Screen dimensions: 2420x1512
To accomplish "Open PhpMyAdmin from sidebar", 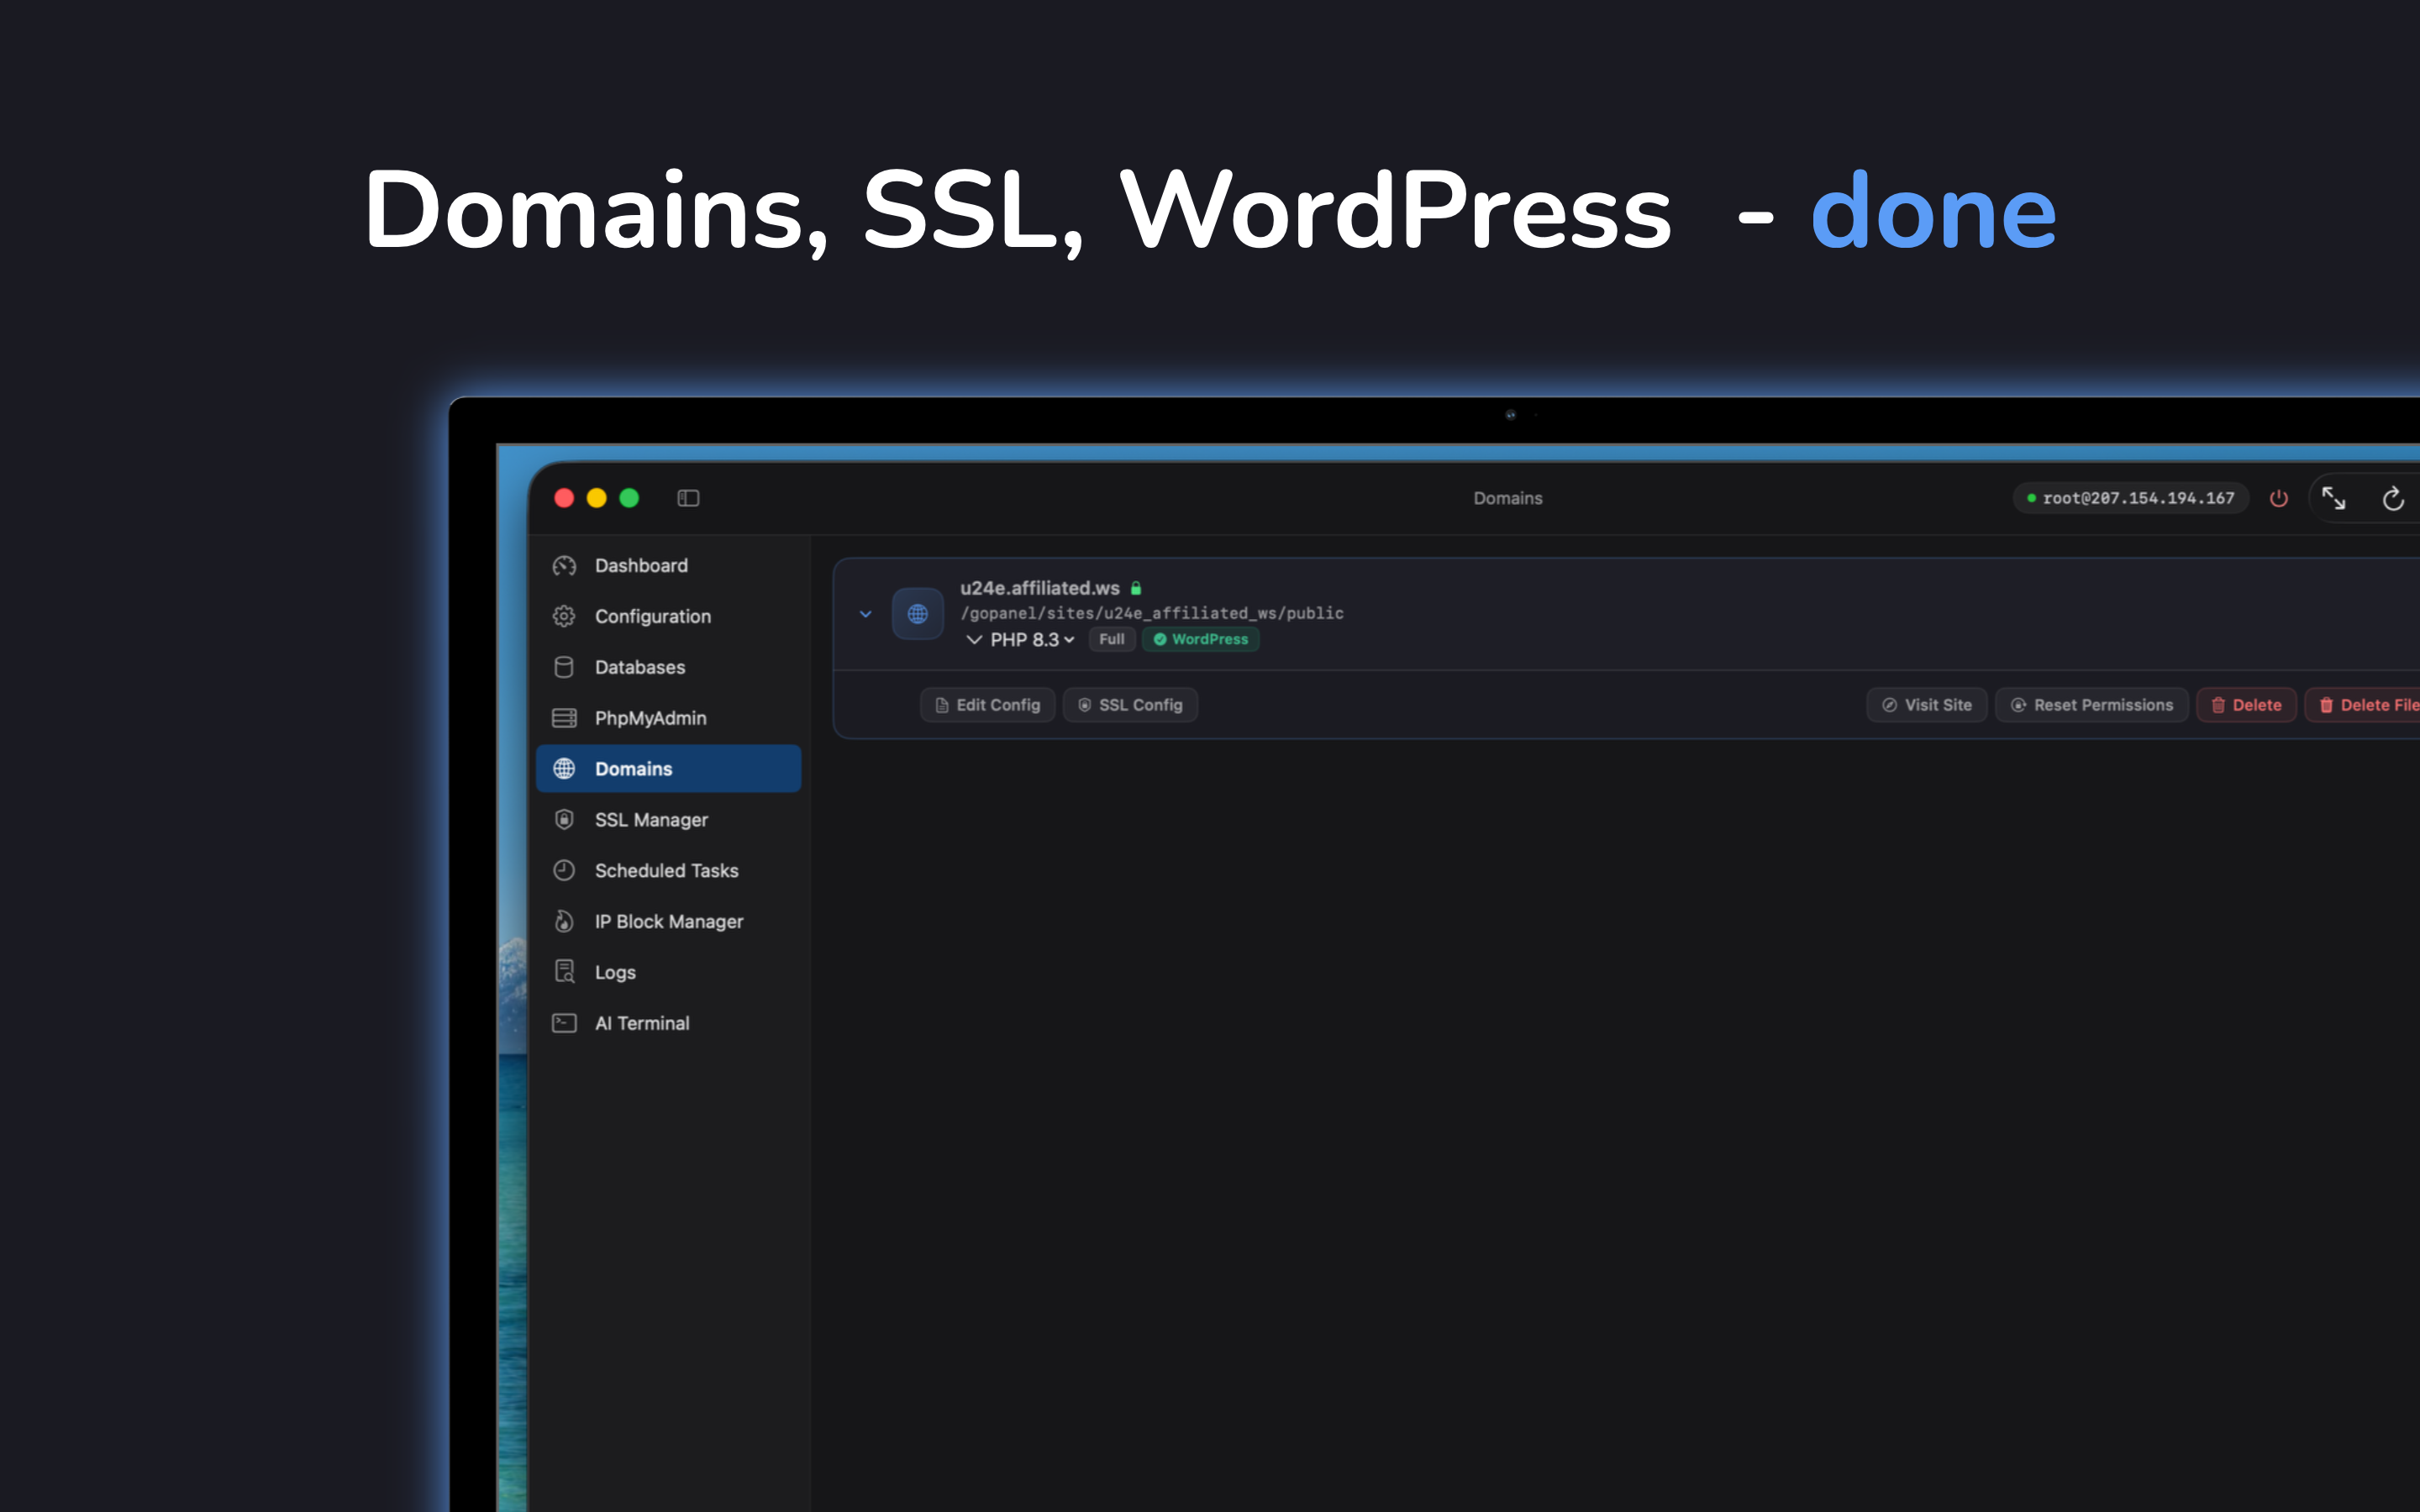I will coord(650,718).
